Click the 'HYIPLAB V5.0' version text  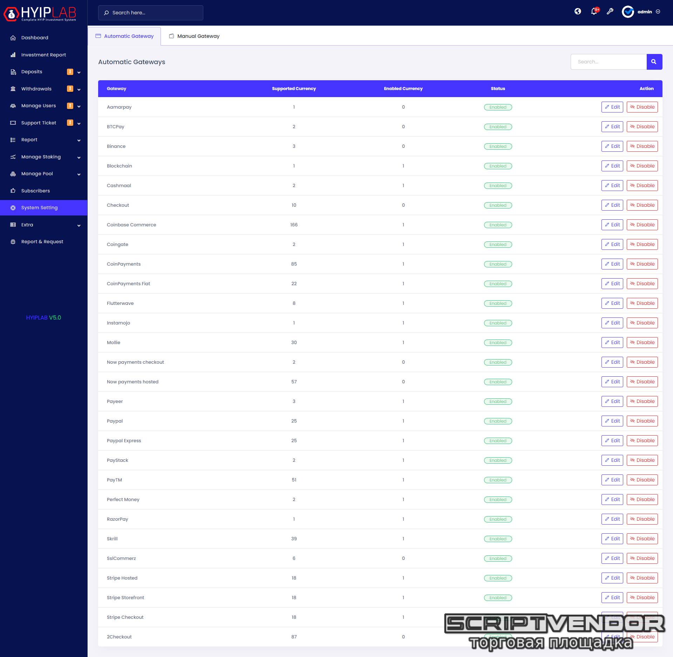pyautogui.click(x=43, y=318)
